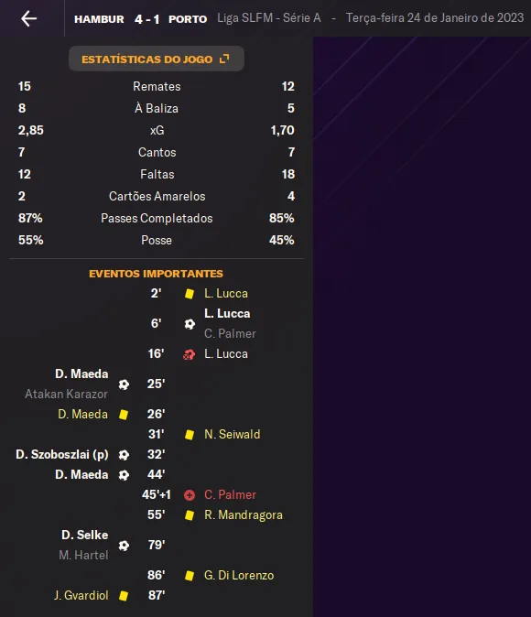Click the yellow card icon at 87'
Screen dimensions: 531x617
(x=124, y=596)
